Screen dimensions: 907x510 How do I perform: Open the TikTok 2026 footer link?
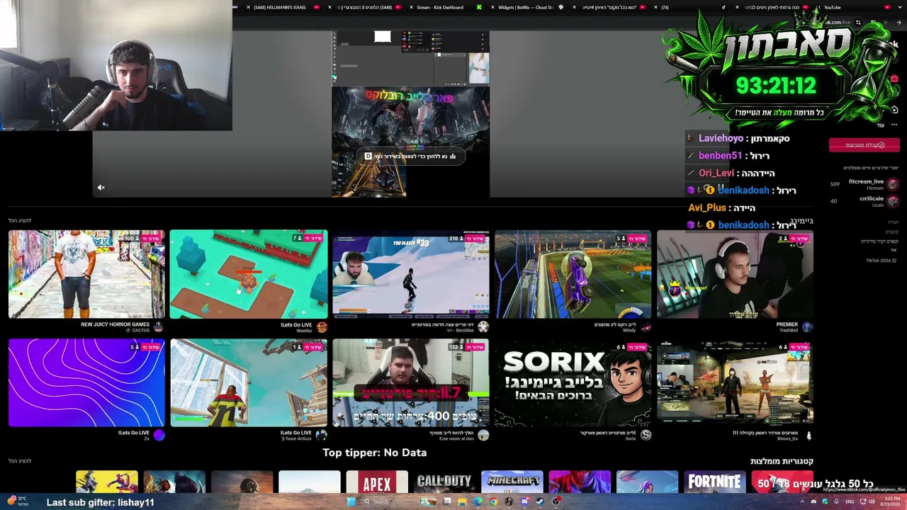click(882, 261)
